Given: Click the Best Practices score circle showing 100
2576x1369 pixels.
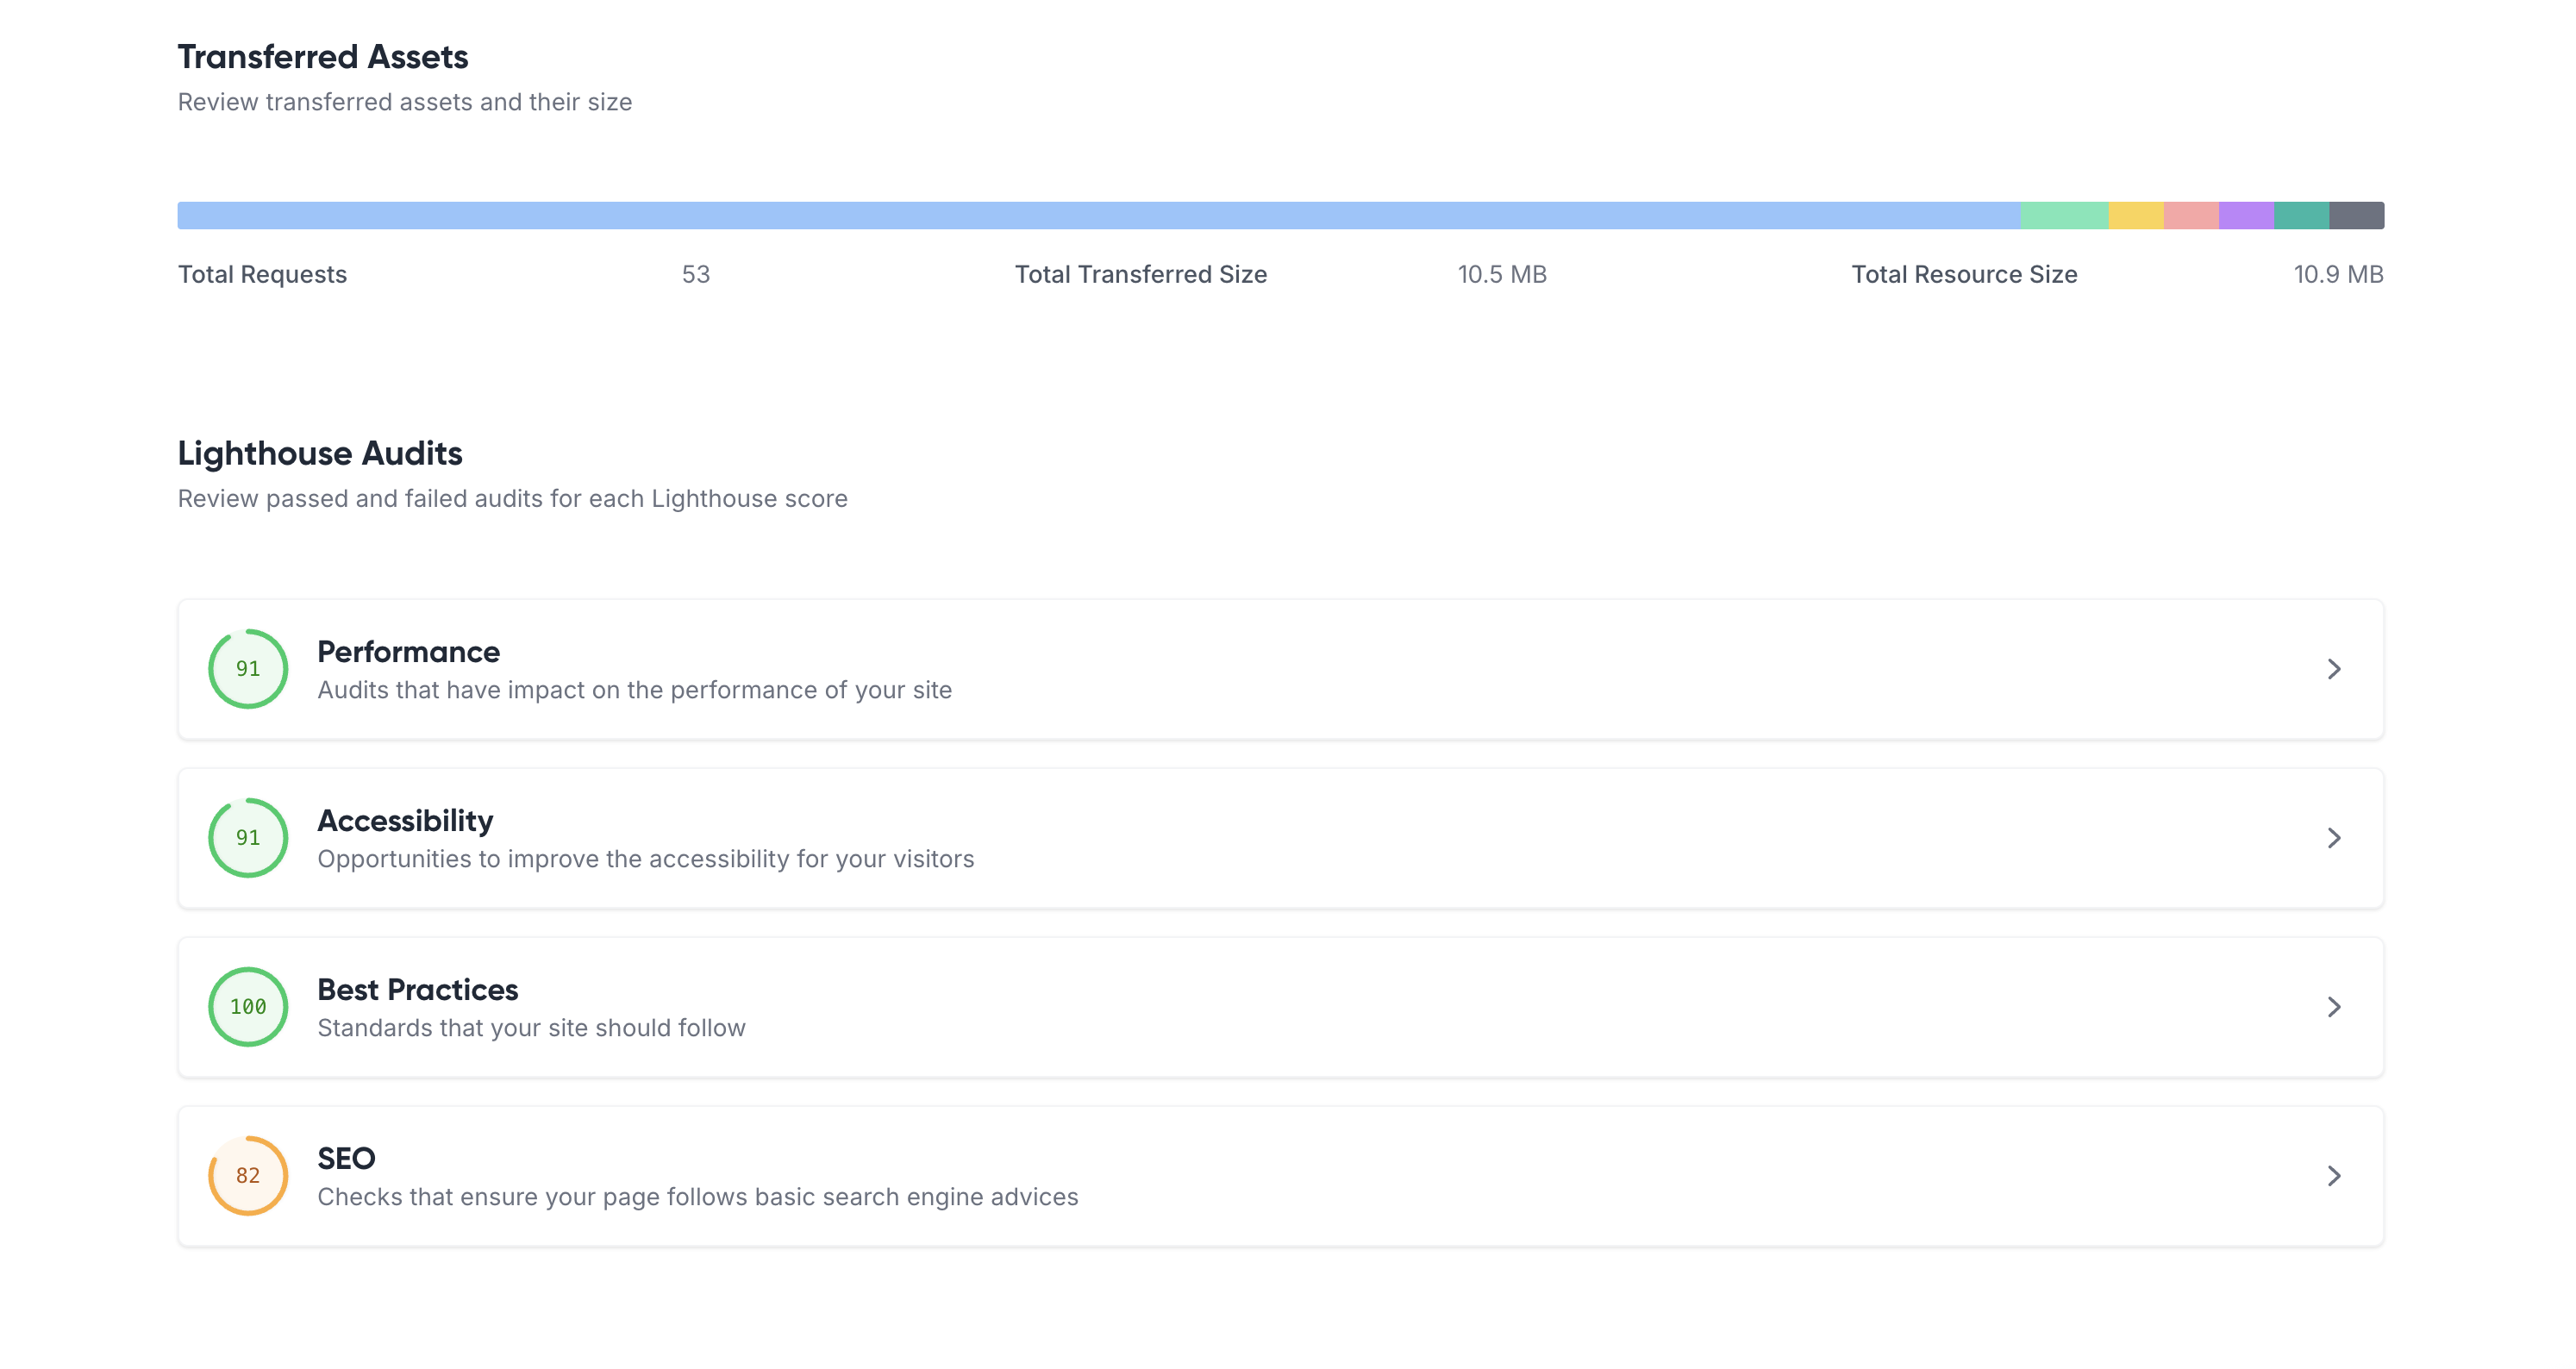Looking at the screenshot, I should pos(247,1007).
